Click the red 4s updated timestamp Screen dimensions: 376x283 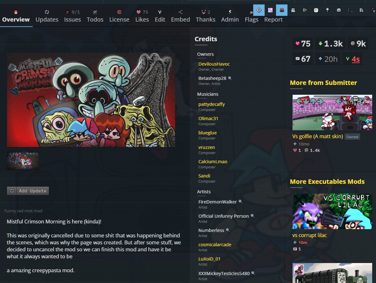[x=356, y=59]
